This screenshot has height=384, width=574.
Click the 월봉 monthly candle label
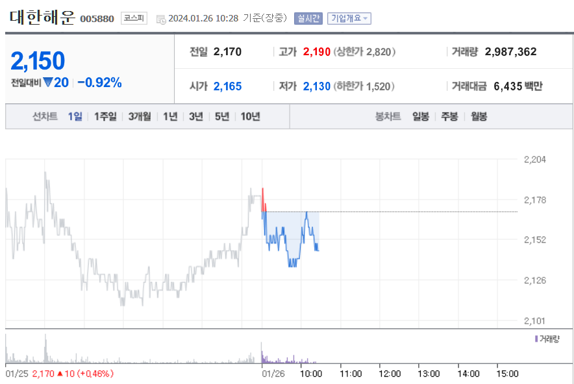(x=479, y=116)
